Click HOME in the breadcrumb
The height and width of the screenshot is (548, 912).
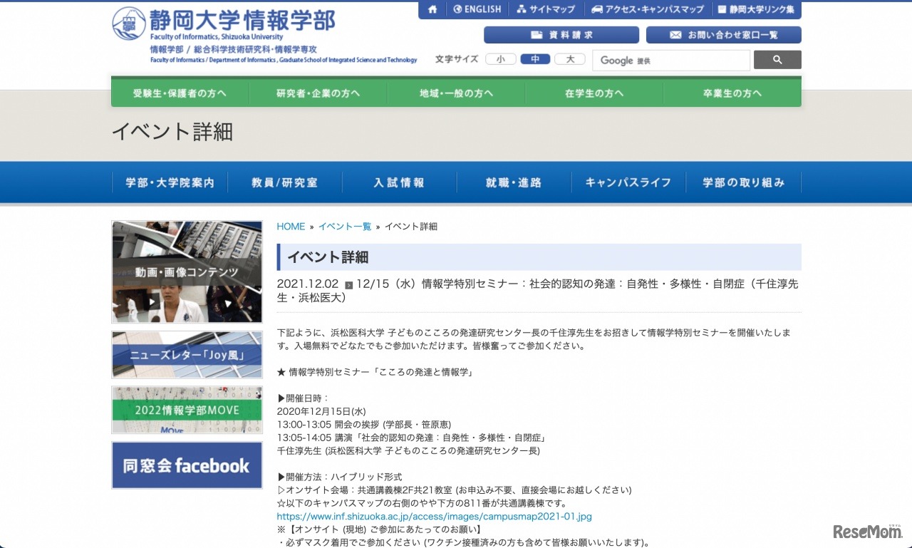(291, 227)
